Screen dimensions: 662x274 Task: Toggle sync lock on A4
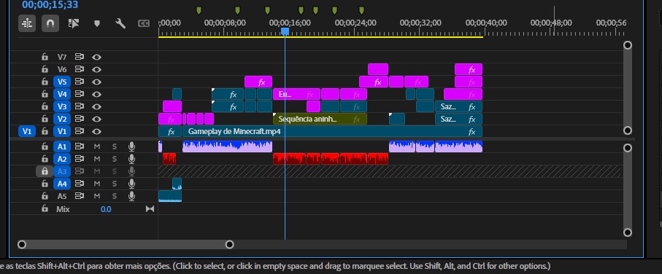80,184
